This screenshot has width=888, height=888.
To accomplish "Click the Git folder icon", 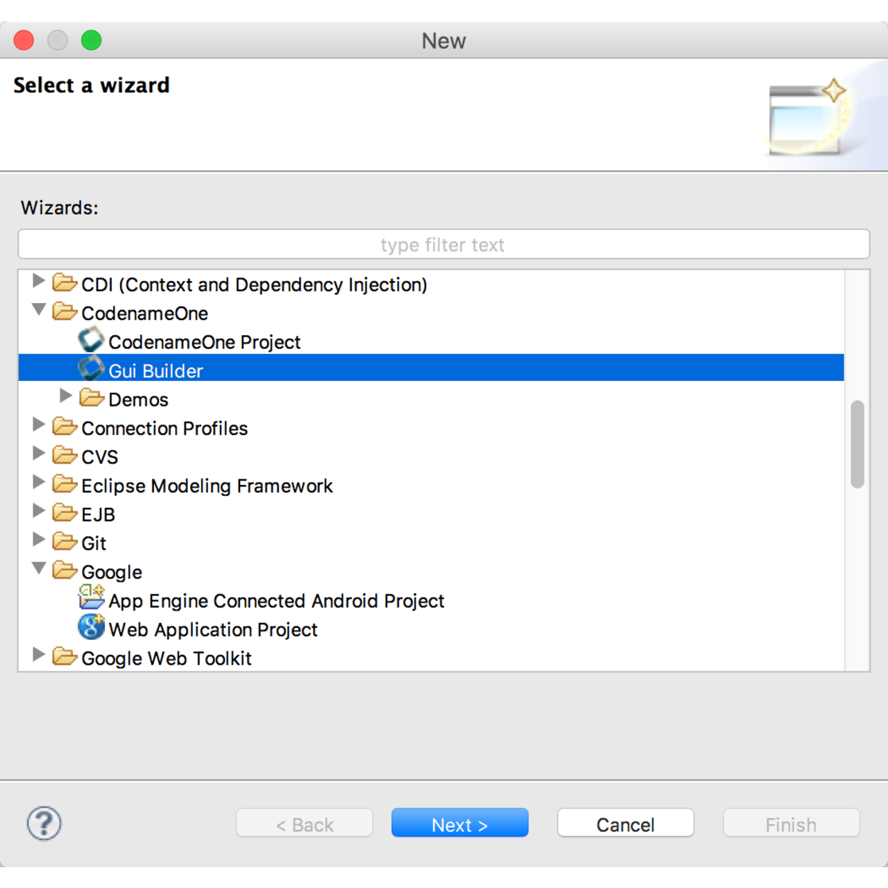I will coord(65,540).
